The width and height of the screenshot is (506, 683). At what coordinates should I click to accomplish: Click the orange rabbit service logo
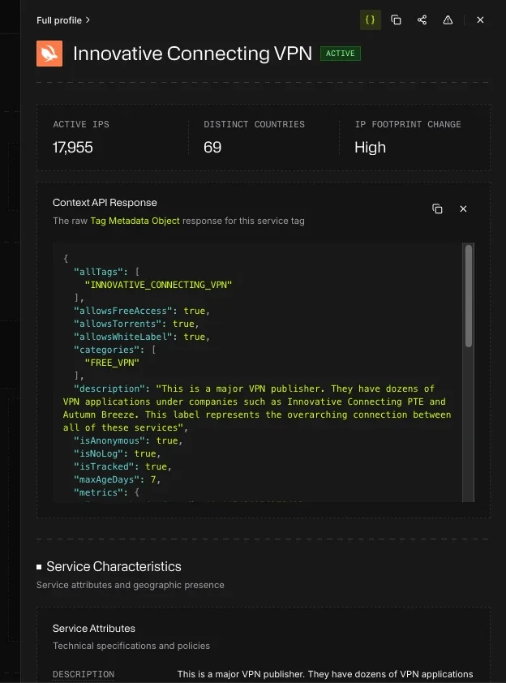(49, 54)
